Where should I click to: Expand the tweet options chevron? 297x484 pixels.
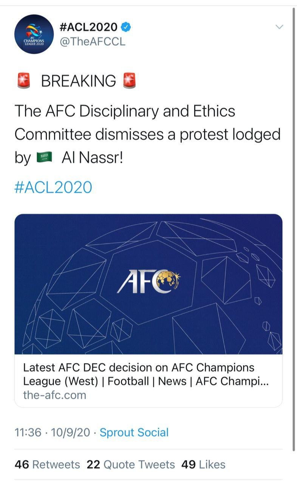tap(279, 26)
